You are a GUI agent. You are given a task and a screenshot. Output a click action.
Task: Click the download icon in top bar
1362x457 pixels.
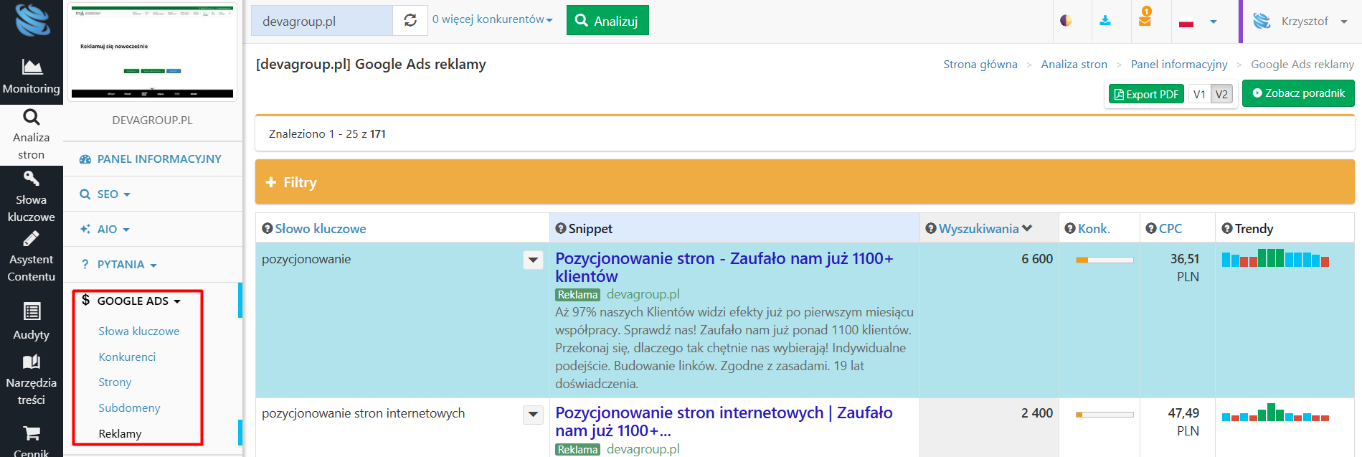pyautogui.click(x=1105, y=21)
